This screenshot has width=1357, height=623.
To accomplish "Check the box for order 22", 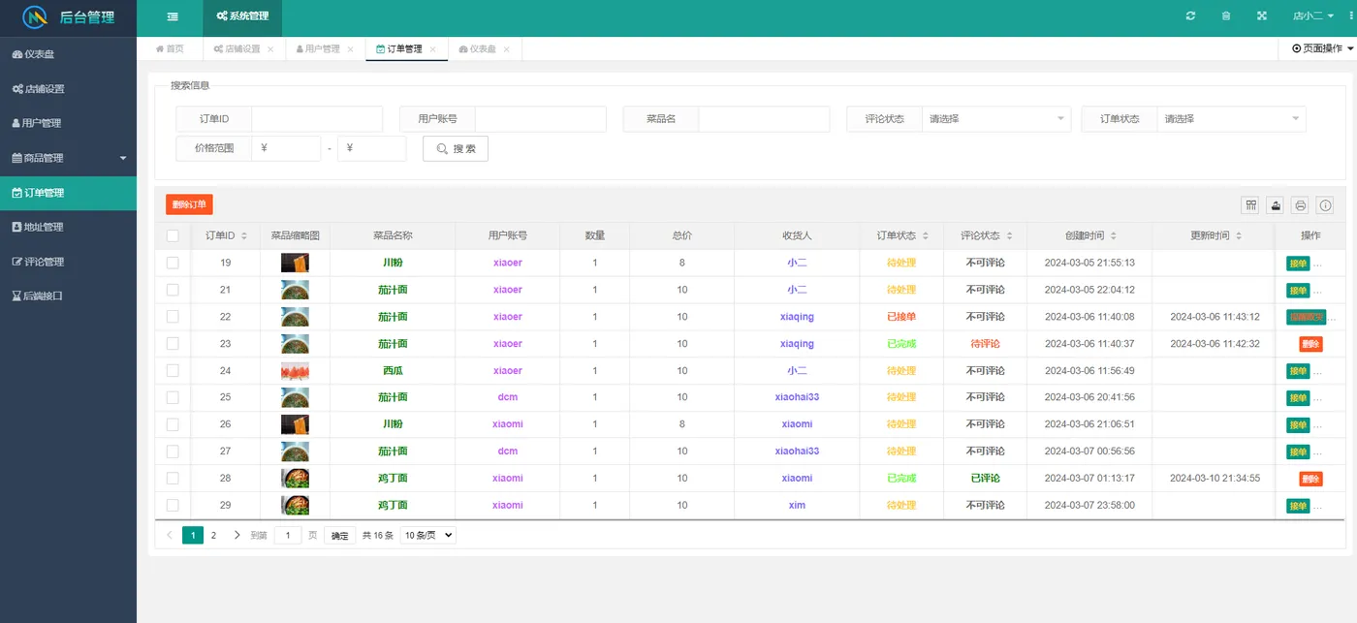I will coord(173,317).
